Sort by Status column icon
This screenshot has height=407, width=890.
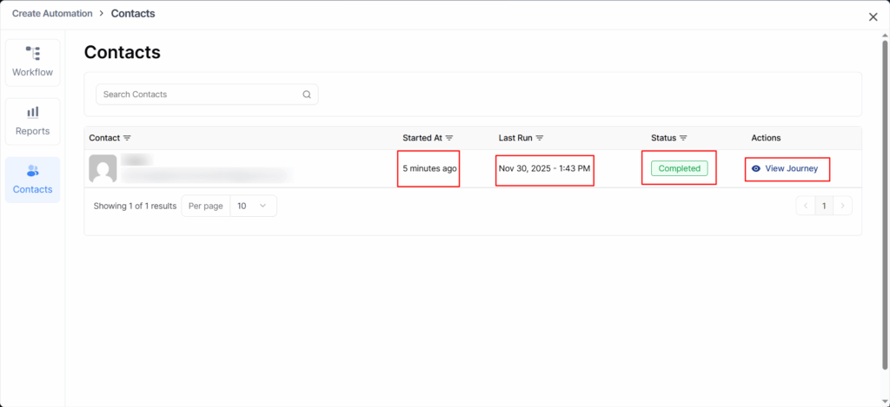tap(683, 138)
